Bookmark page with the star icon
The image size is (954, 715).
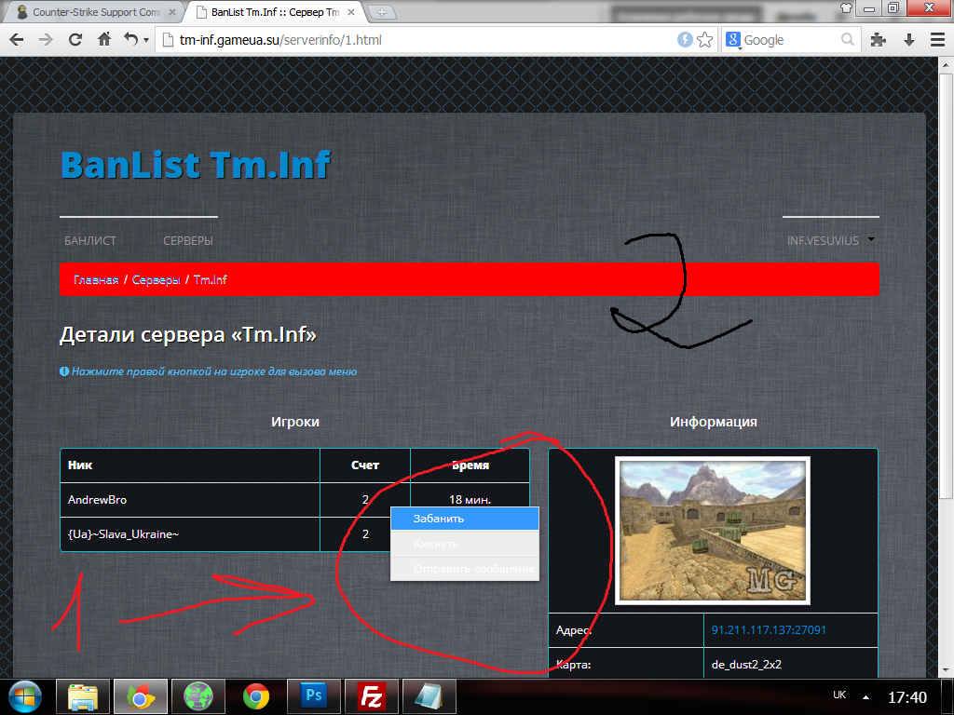click(704, 40)
